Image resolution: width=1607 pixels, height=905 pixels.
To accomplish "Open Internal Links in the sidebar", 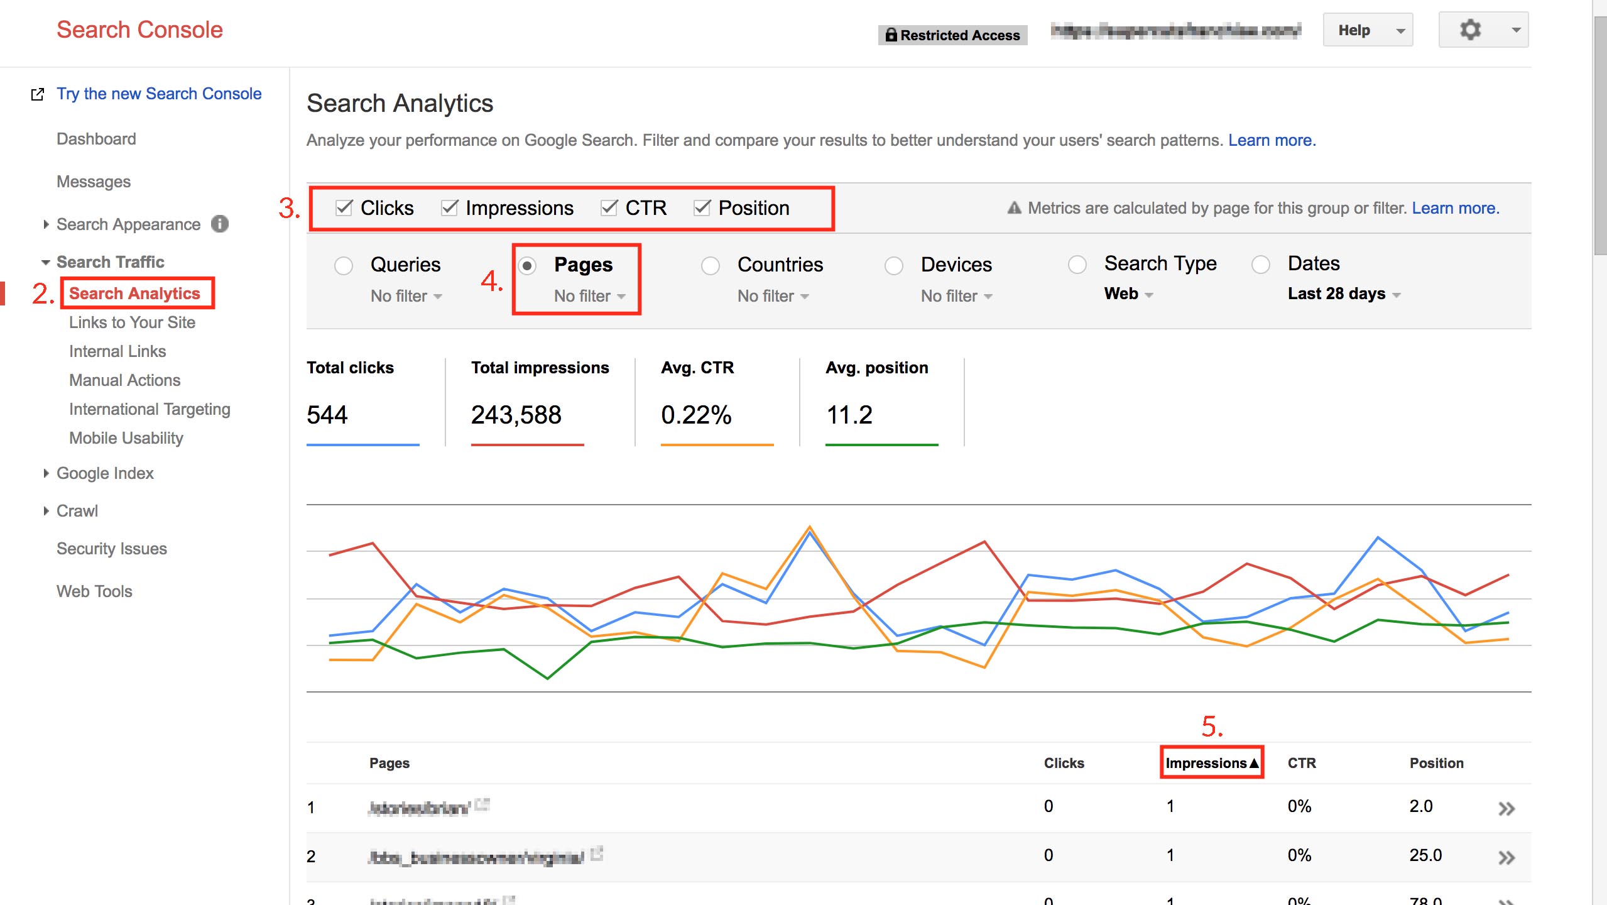I will click(117, 351).
